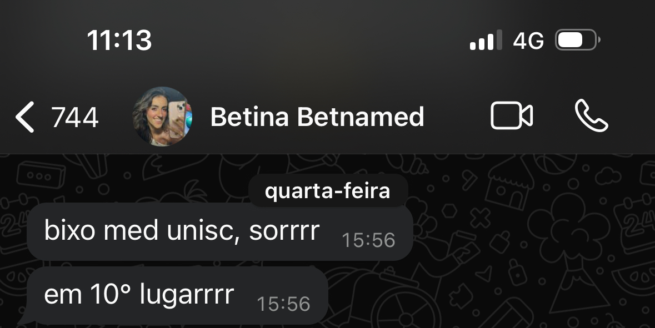Tap the 4G network indicator
The width and height of the screenshot is (655, 328).
tap(528, 41)
